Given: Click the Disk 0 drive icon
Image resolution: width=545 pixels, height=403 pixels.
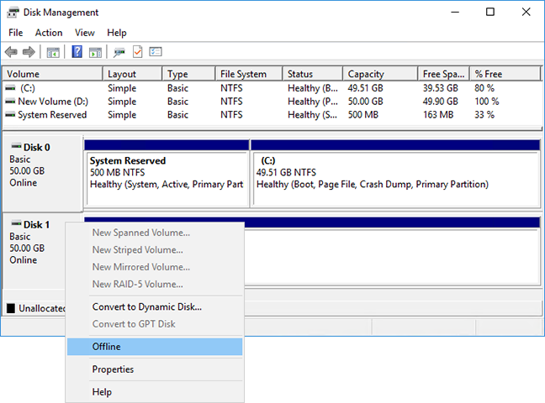Looking at the screenshot, I should click(x=16, y=146).
